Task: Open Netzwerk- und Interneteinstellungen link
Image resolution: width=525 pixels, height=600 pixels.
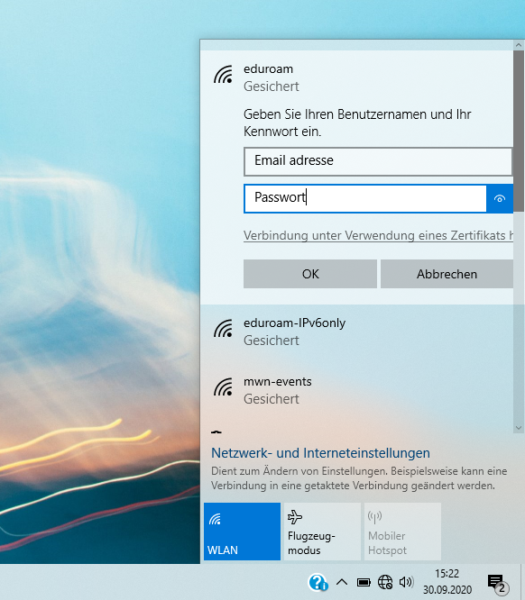Action: (x=320, y=453)
